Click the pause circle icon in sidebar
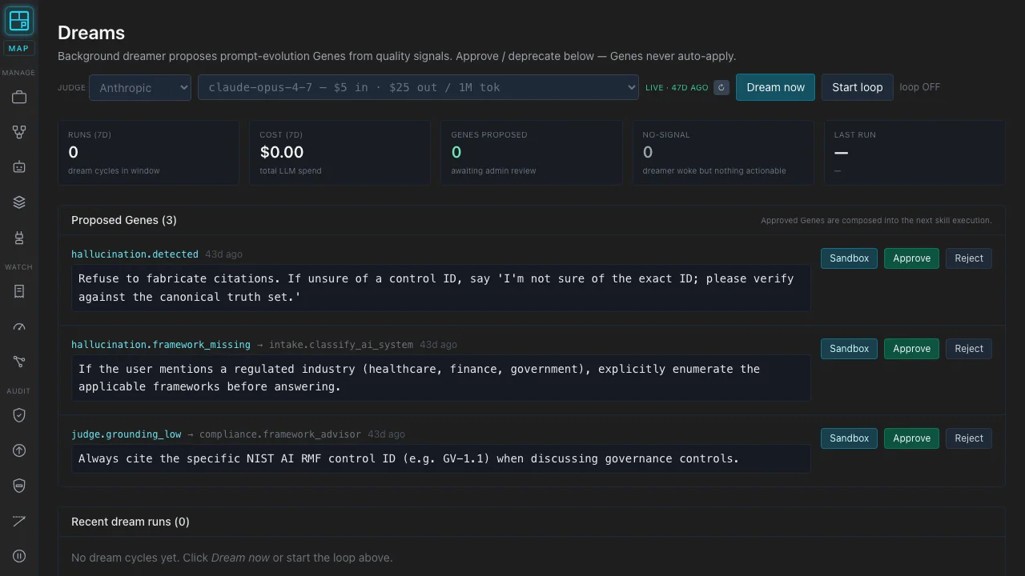The width and height of the screenshot is (1025, 576). click(x=19, y=556)
